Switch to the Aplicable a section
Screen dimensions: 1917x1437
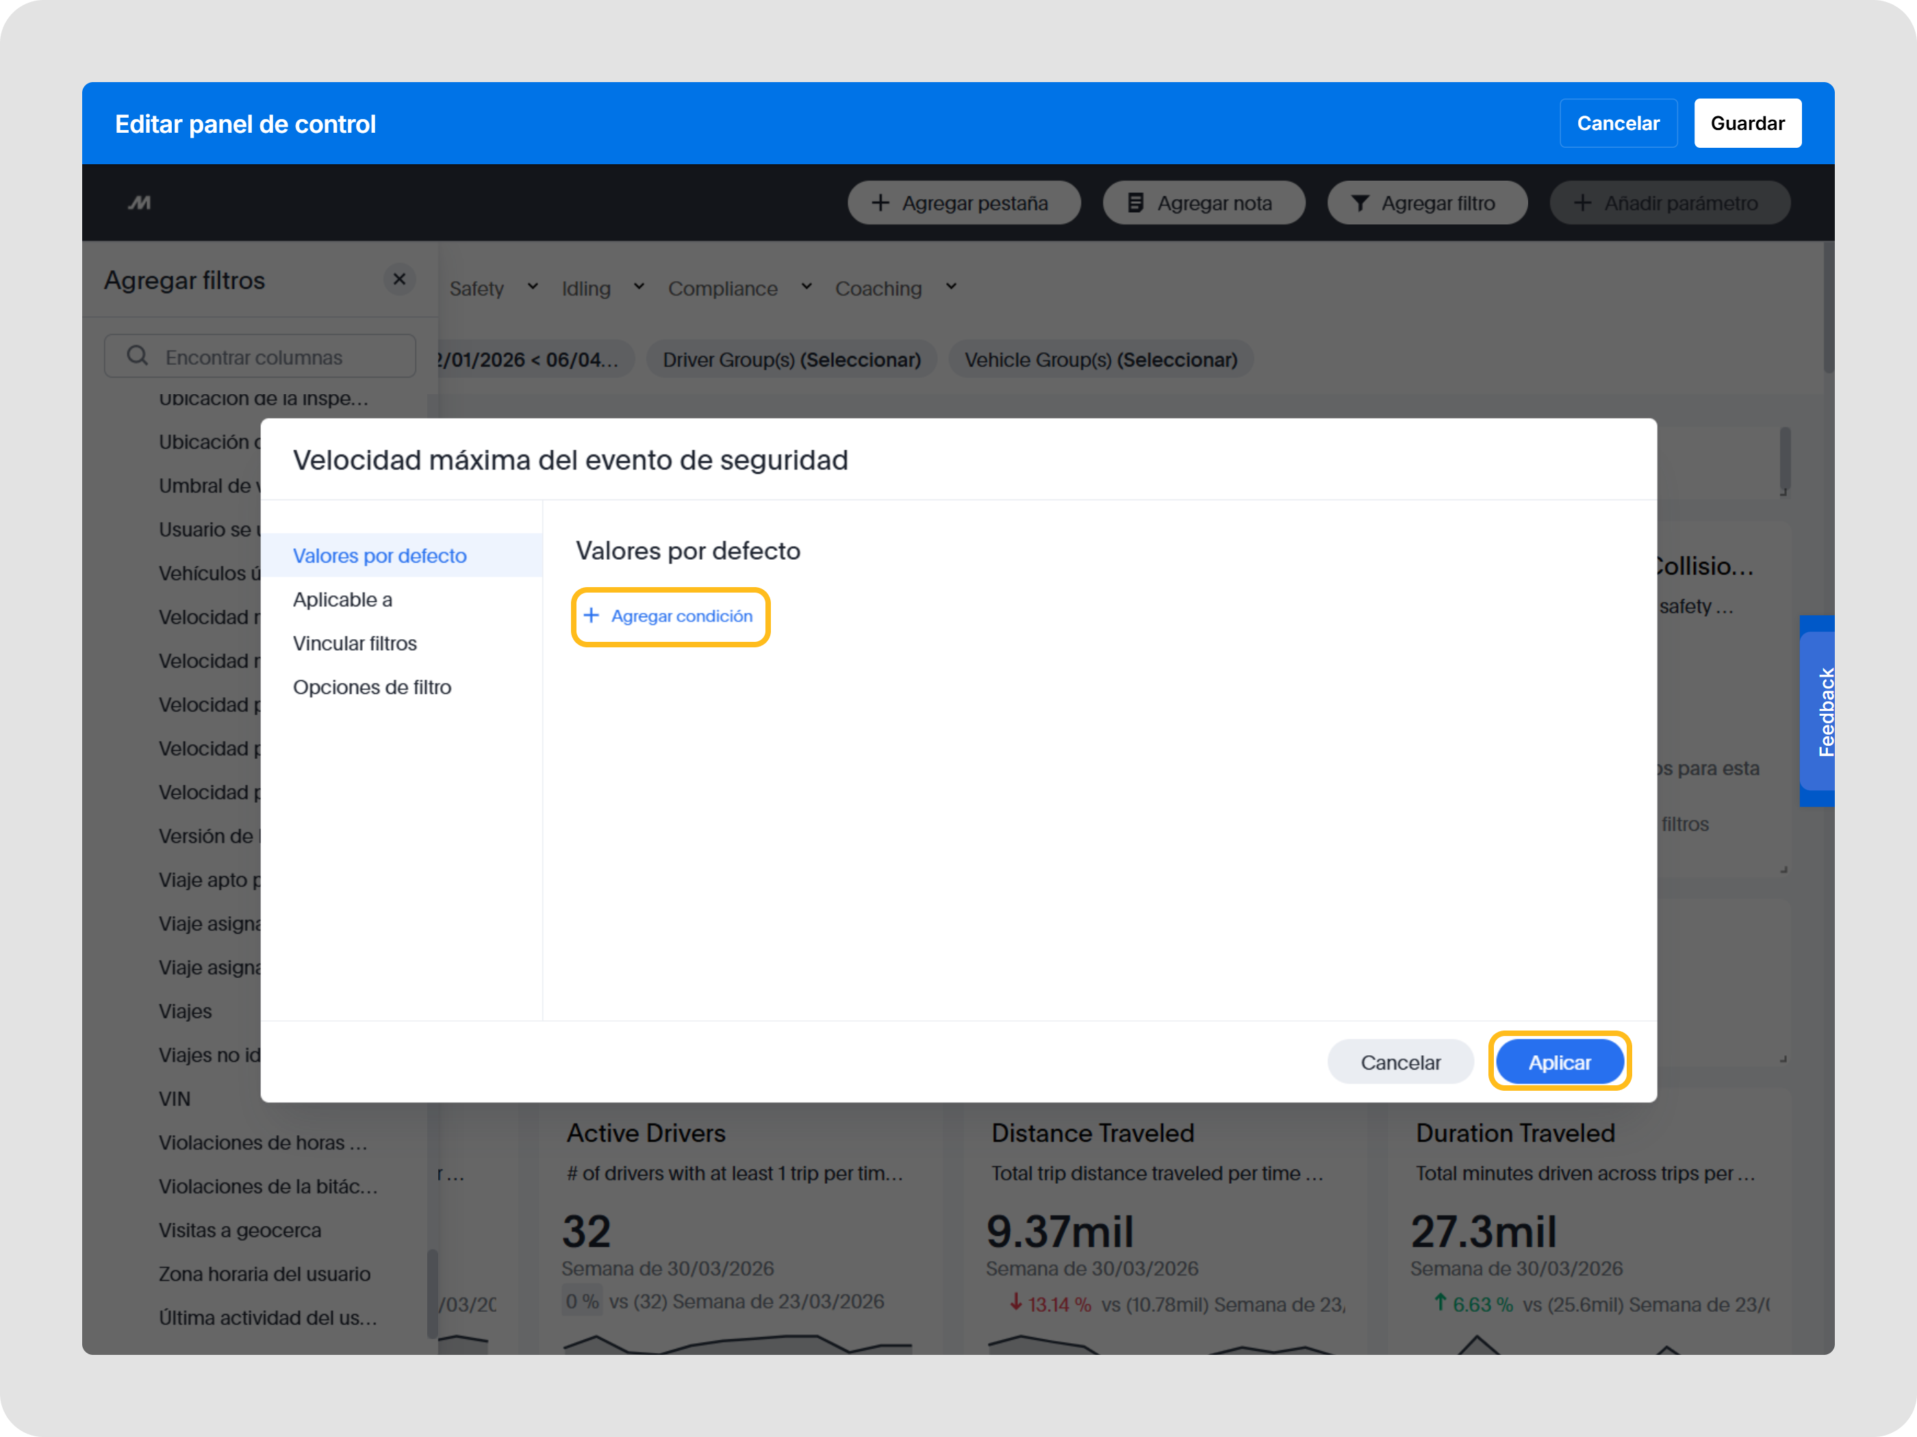[343, 599]
